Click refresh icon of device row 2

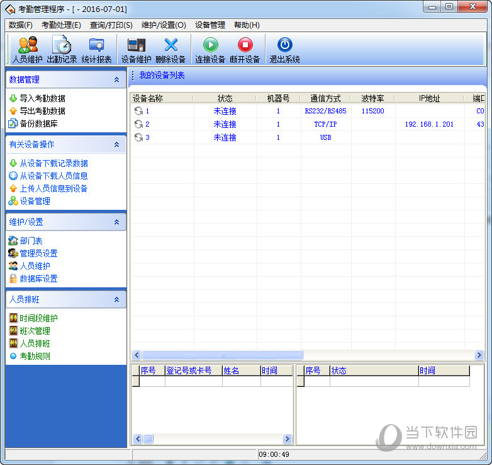(138, 124)
